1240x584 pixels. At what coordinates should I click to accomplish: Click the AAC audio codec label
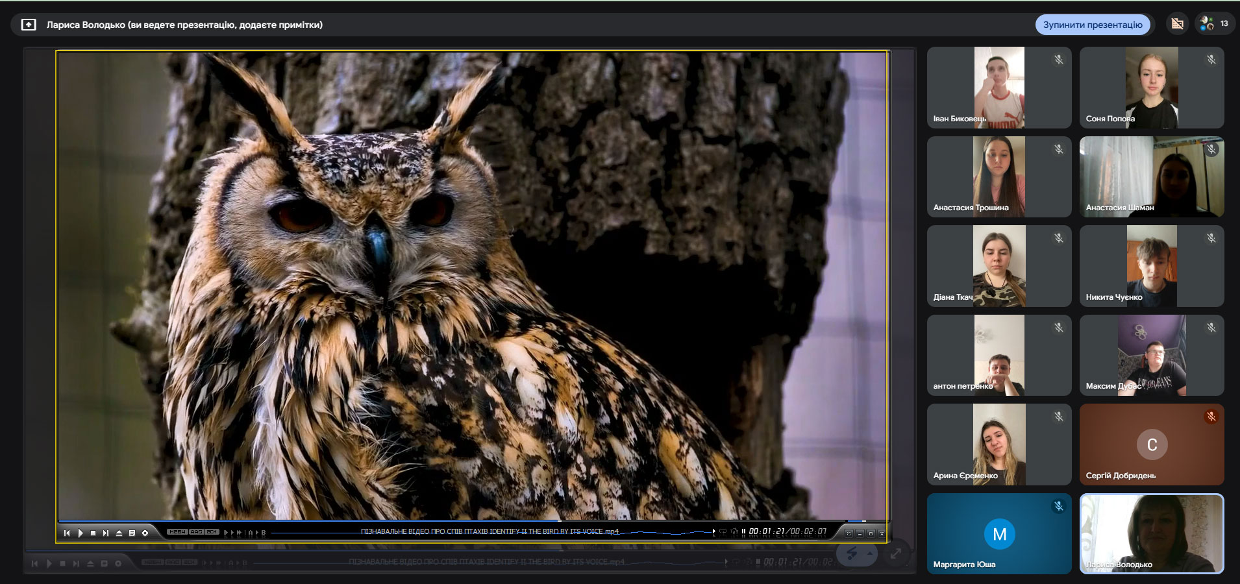[x=197, y=532]
